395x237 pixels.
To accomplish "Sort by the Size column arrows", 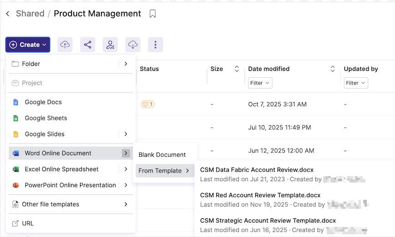I will tap(237, 69).
